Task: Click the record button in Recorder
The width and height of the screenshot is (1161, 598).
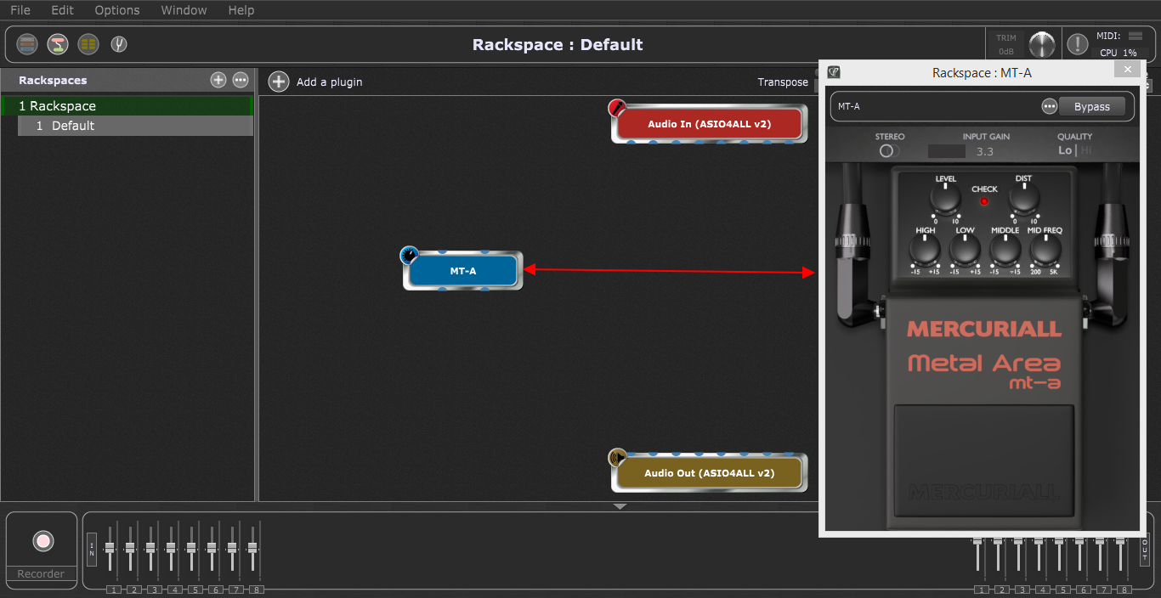Action: 43,541
